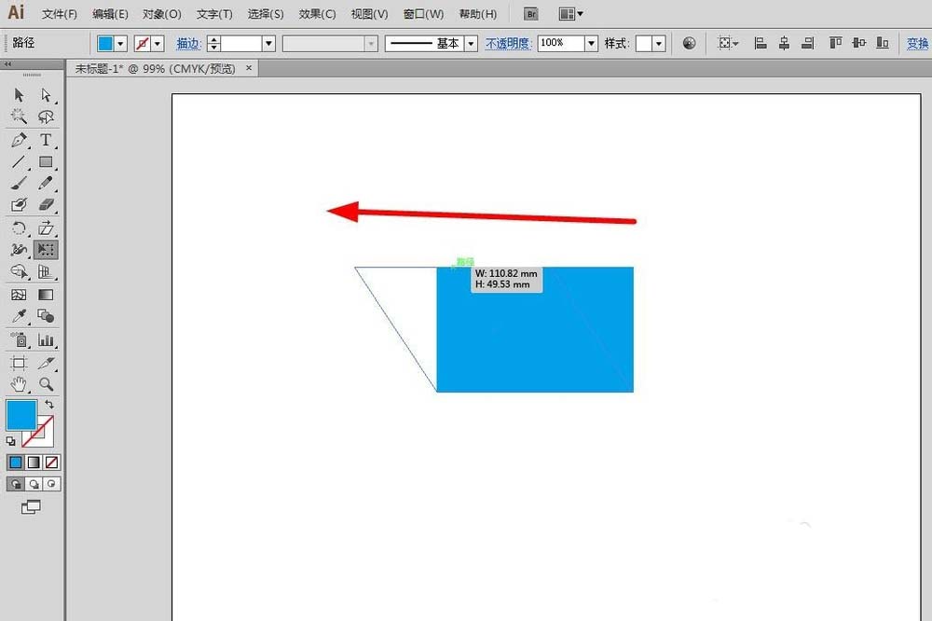Viewport: 932px width, 621px height.
Task: Select the Paintbrush tool
Action: tap(19, 183)
